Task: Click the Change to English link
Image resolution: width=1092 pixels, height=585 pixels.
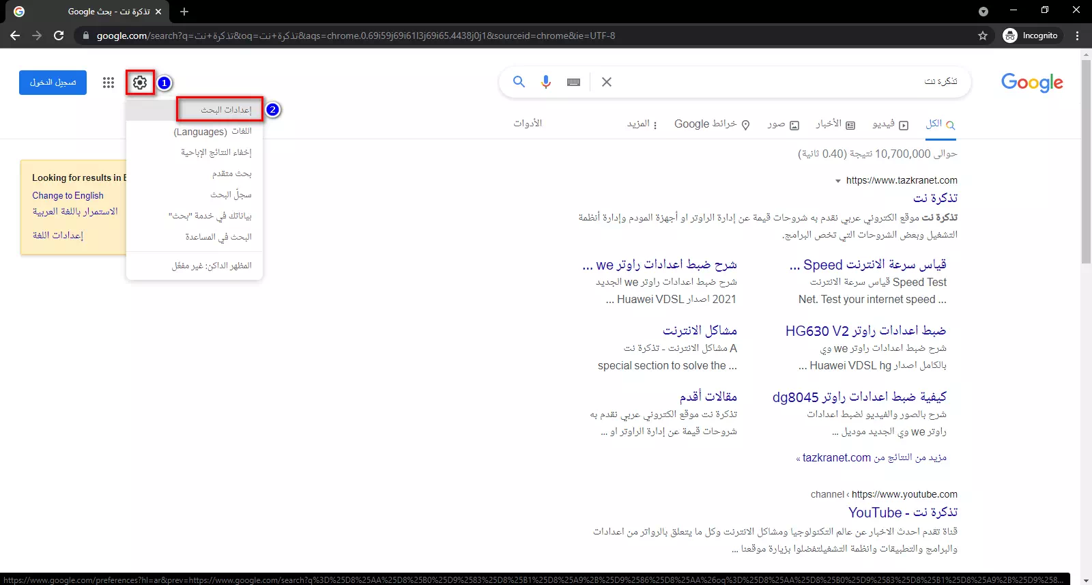Action: (x=68, y=195)
